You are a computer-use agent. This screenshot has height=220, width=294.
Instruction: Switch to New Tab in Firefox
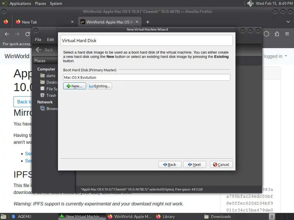click(x=45, y=22)
